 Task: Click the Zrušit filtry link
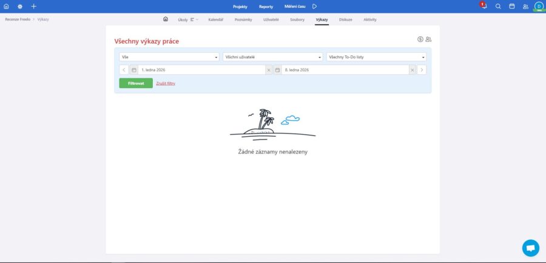(x=166, y=83)
